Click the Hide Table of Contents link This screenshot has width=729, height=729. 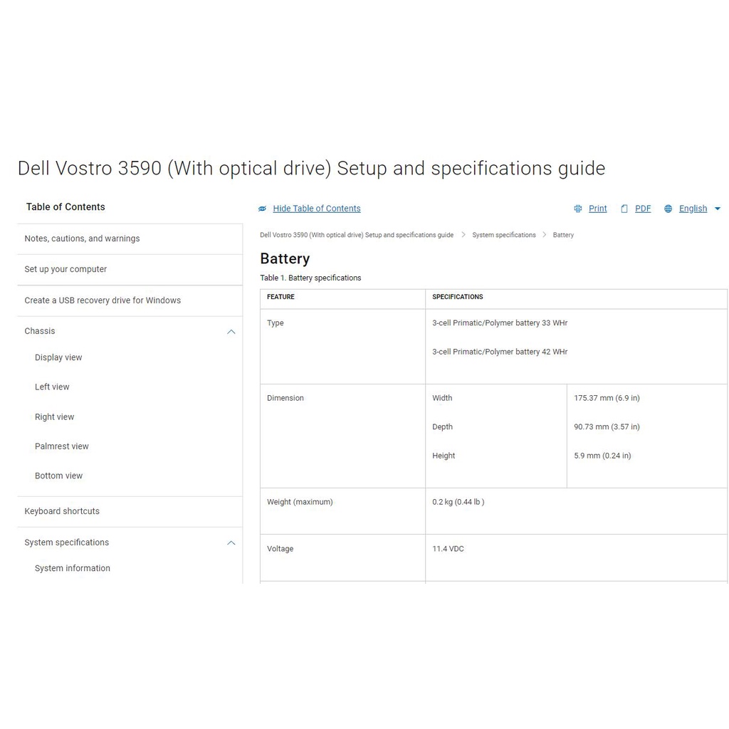click(x=317, y=209)
